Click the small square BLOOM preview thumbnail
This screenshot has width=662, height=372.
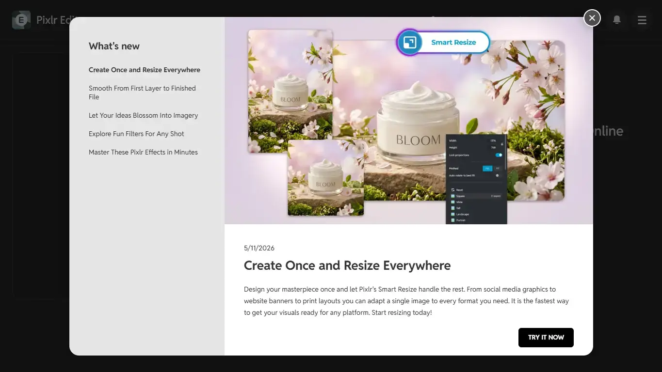325,178
